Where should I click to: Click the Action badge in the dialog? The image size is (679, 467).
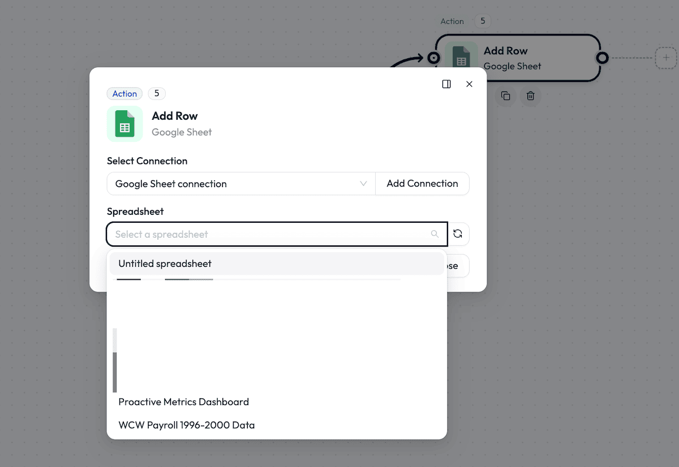(124, 94)
